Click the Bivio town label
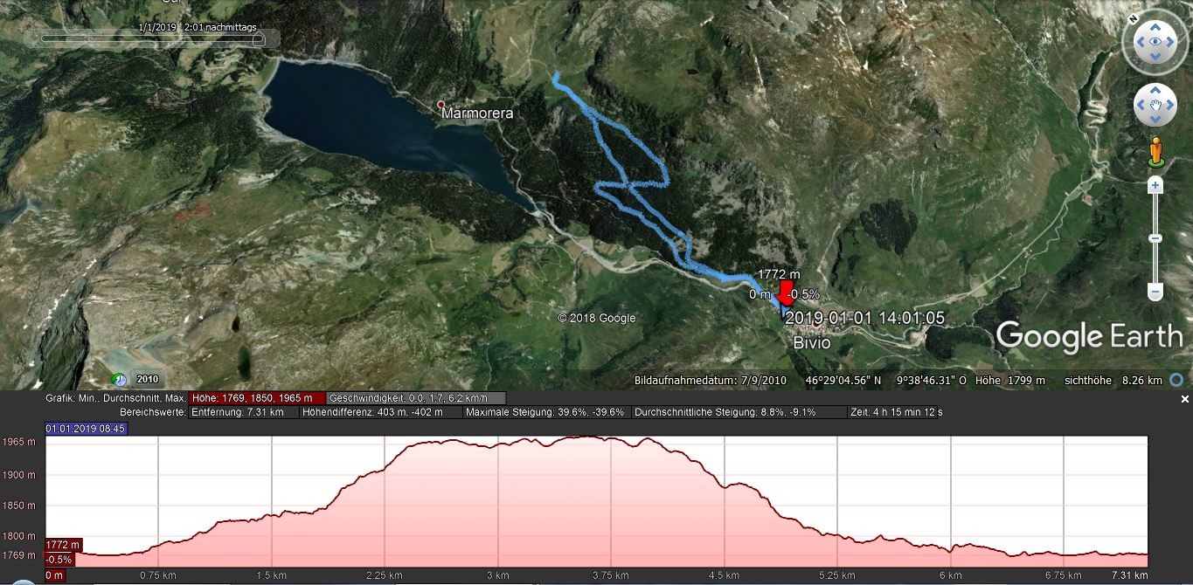The width and height of the screenshot is (1193, 585). click(x=811, y=343)
